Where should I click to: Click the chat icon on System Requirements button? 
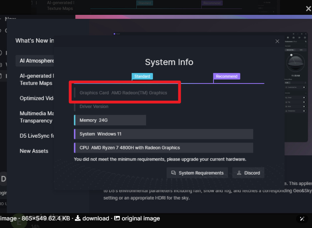[x=173, y=173]
